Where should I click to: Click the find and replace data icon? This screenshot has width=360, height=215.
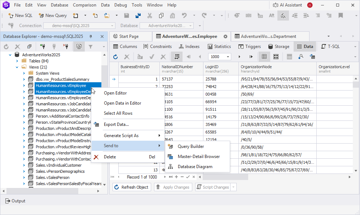point(301,57)
